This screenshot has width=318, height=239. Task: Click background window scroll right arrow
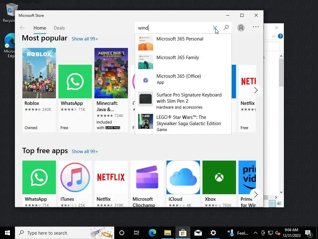point(276,197)
